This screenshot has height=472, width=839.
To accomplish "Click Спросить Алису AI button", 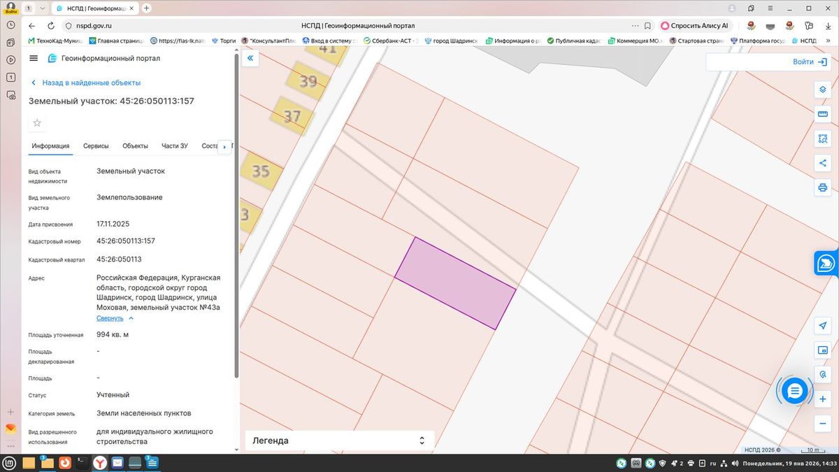I will click(x=695, y=25).
